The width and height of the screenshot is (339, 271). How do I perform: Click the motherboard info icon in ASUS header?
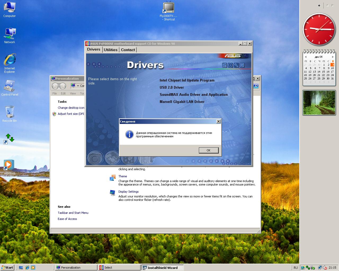point(225,65)
